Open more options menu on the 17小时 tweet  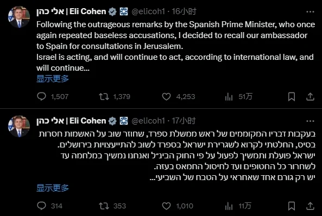pos(310,121)
